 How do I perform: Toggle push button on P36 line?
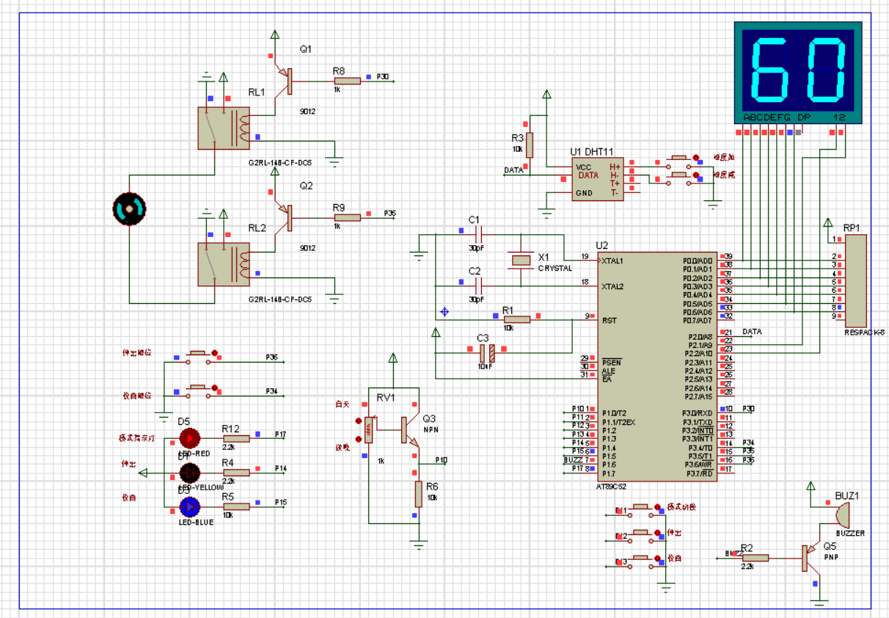pyautogui.click(x=197, y=358)
